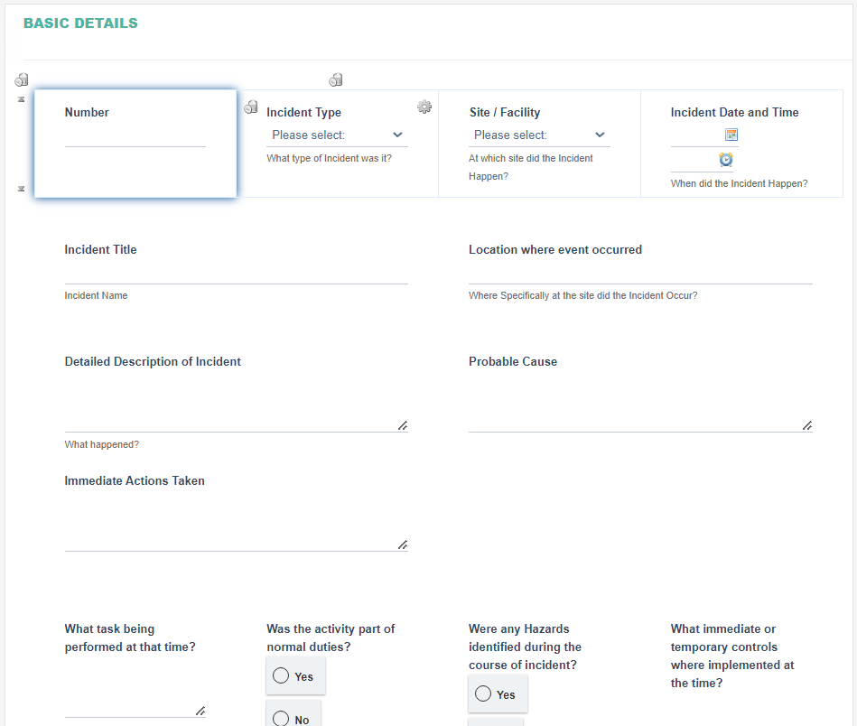Click the trash icon above the Number field
The image size is (857, 726).
[22, 79]
